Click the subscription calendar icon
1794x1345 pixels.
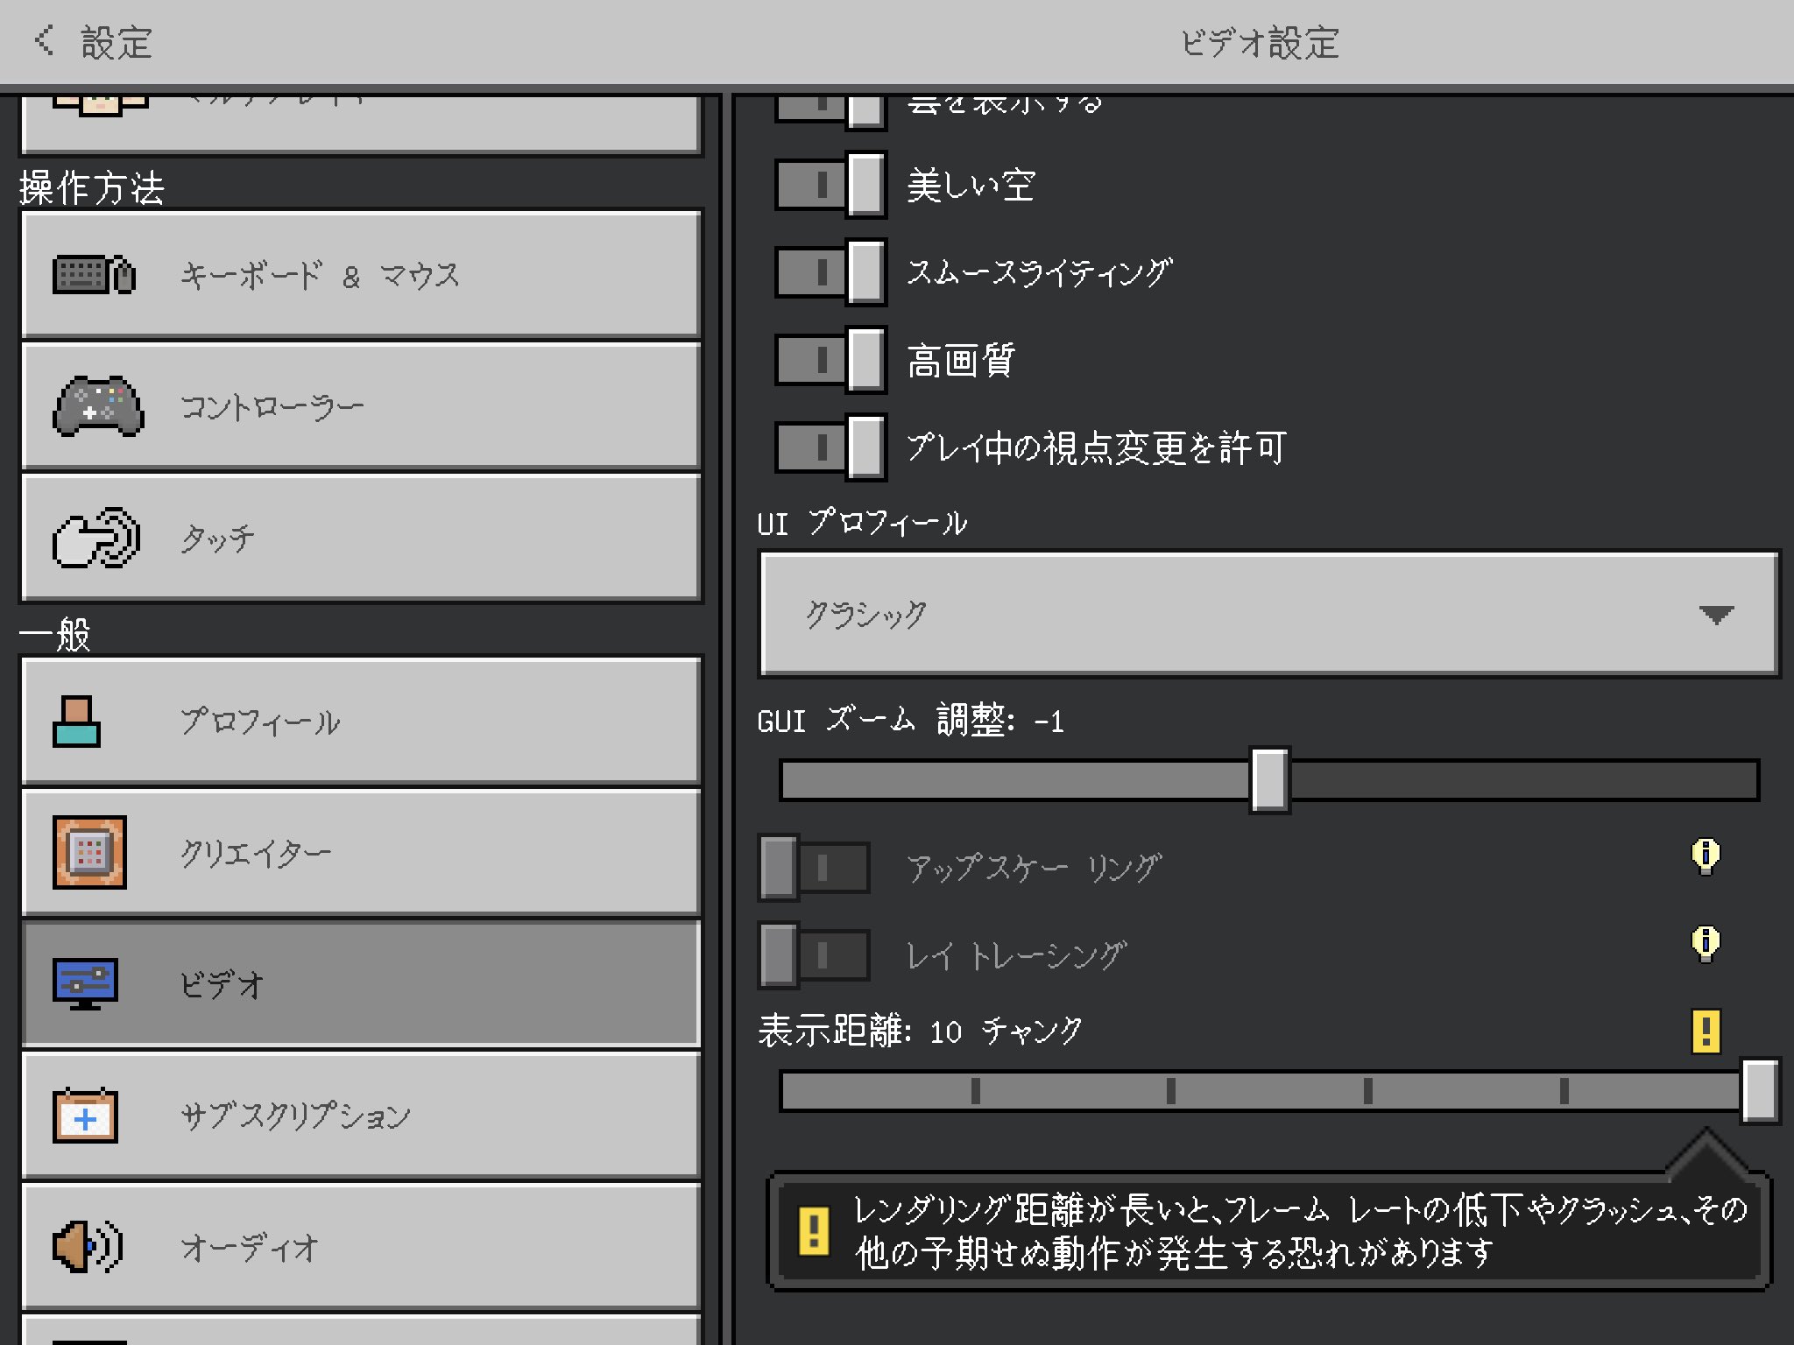[x=85, y=1115]
